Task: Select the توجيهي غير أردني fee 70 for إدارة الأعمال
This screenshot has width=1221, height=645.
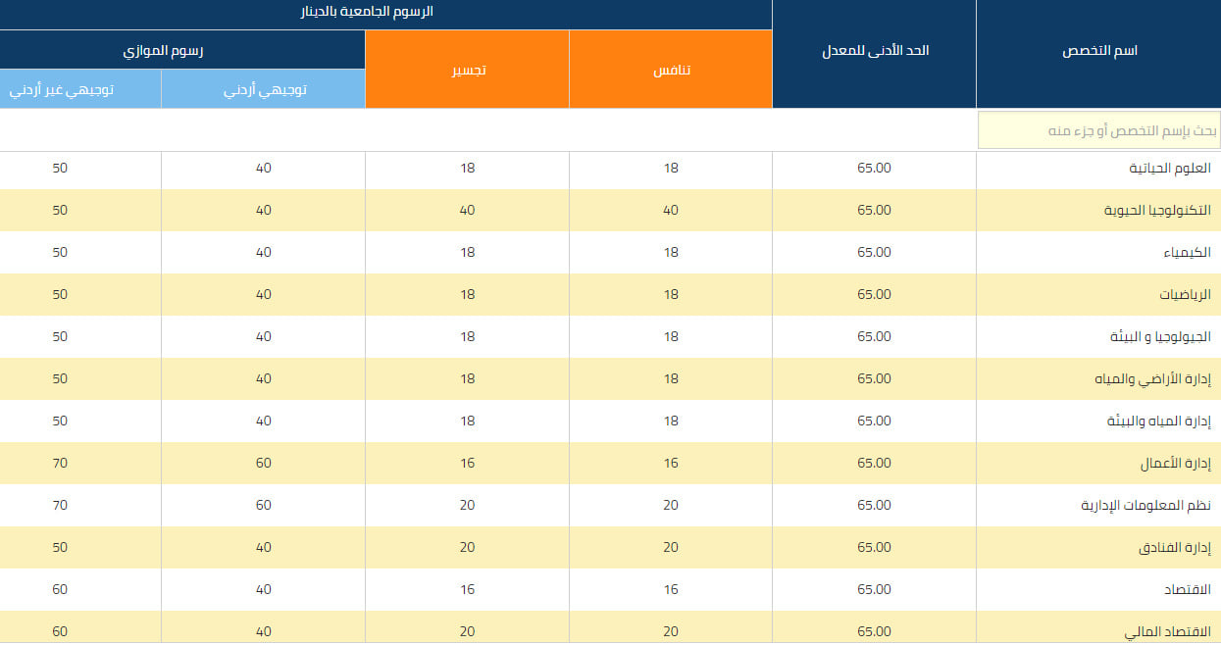Action: (61, 463)
